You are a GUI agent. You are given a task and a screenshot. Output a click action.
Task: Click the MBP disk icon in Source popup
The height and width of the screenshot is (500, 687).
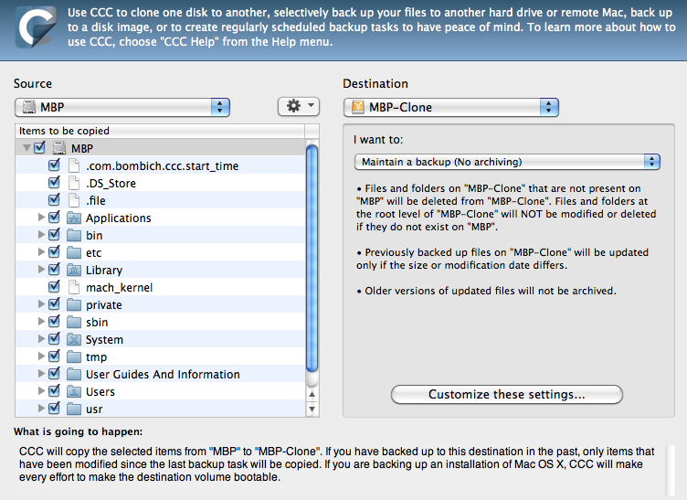[29, 107]
